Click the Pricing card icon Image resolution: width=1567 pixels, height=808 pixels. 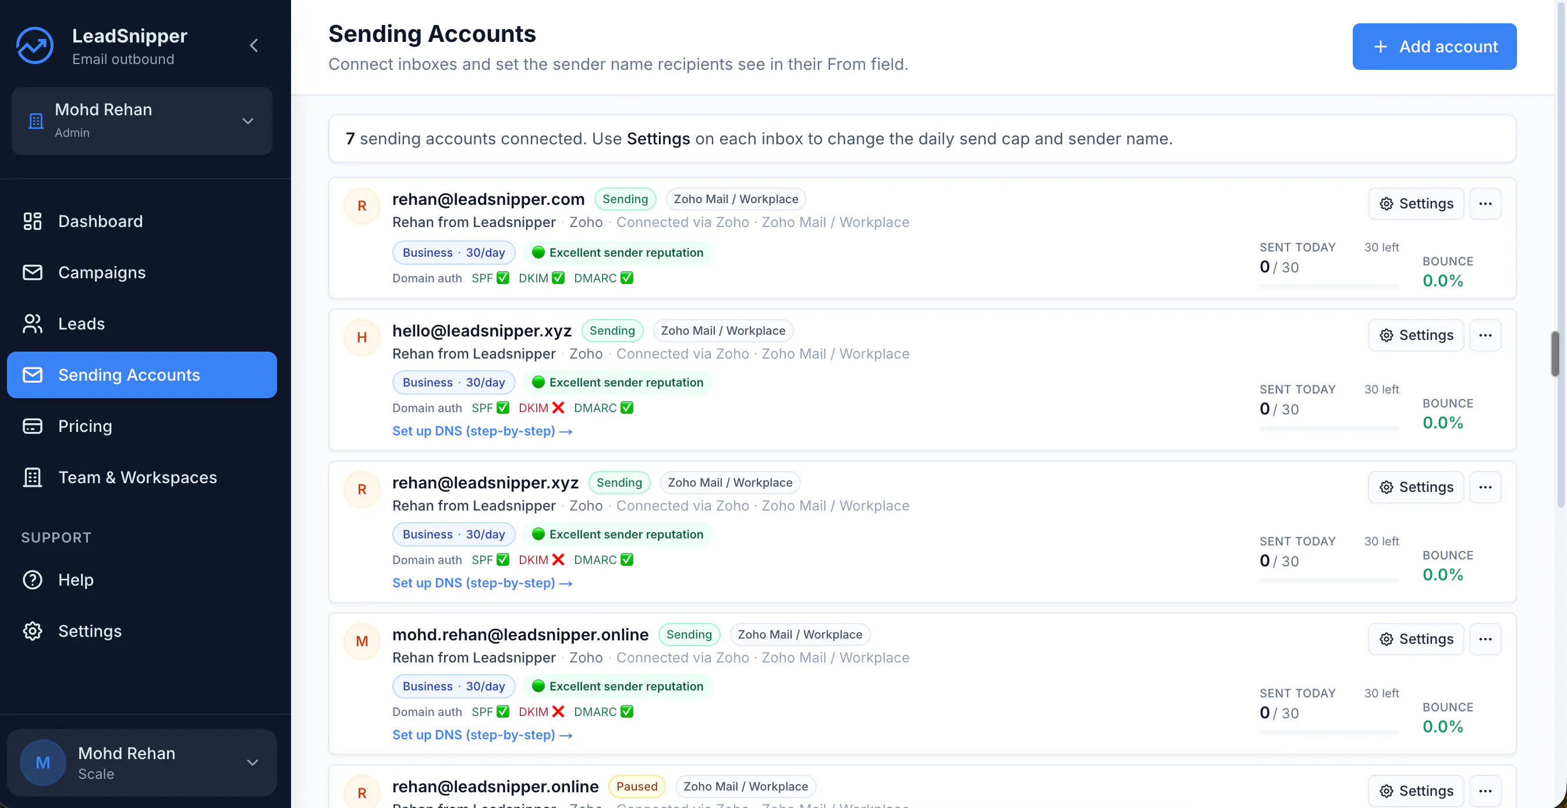click(32, 426)
